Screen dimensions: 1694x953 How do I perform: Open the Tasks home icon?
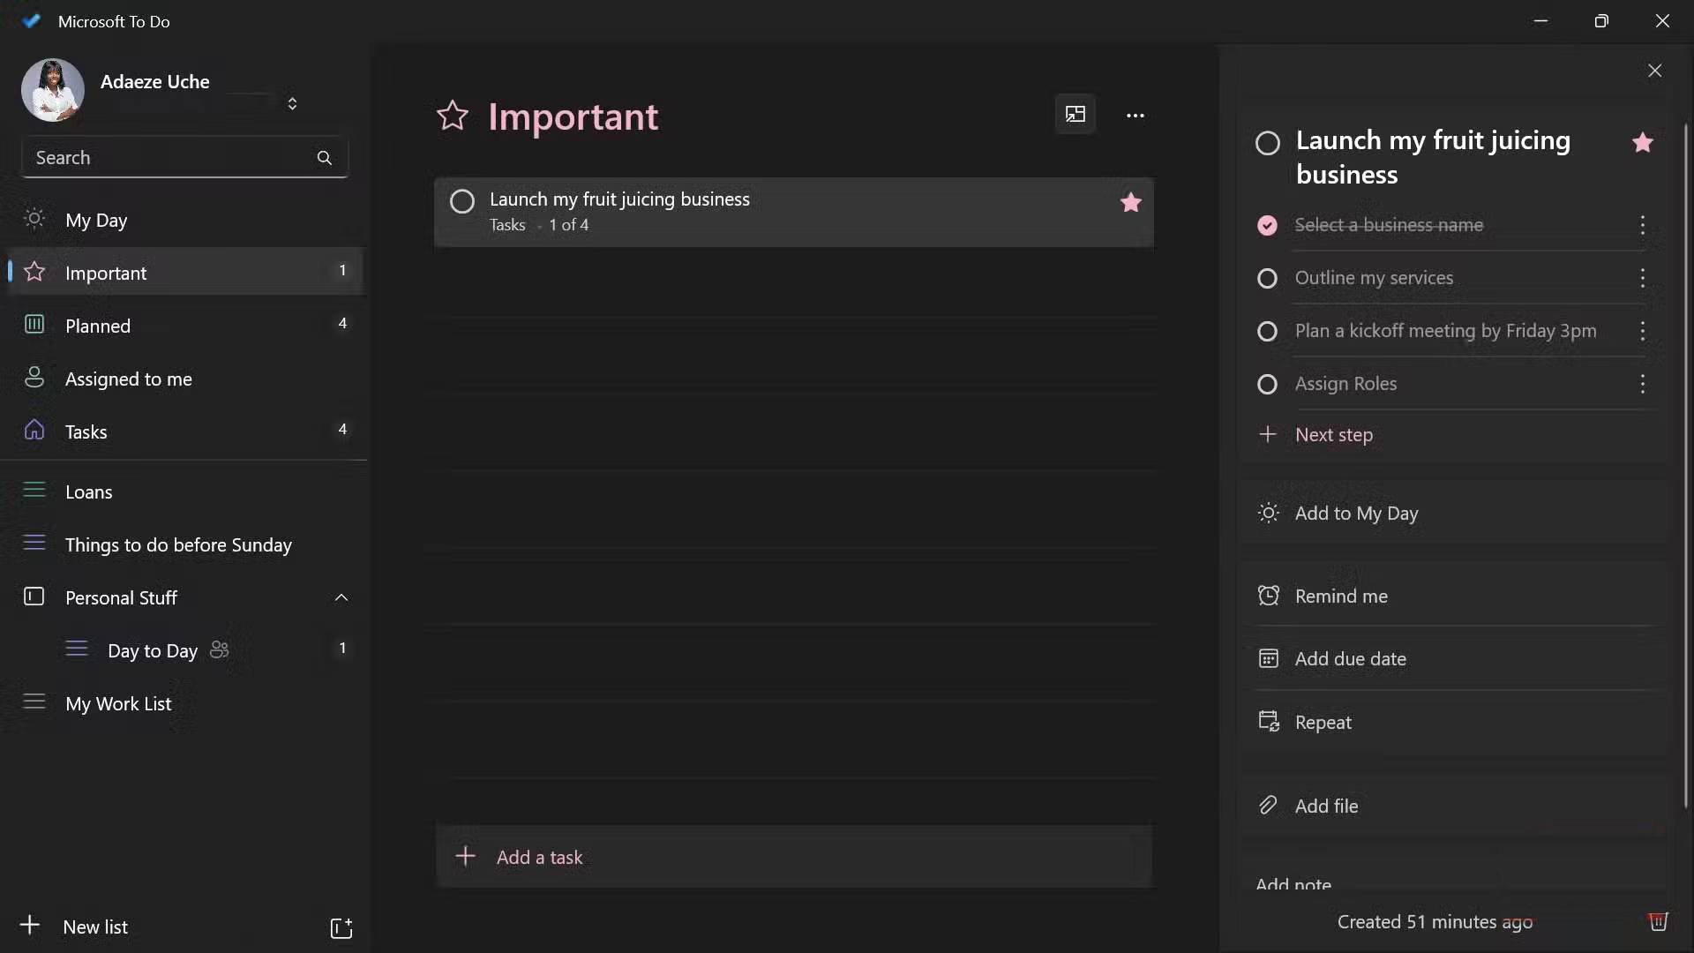[34, 431]
